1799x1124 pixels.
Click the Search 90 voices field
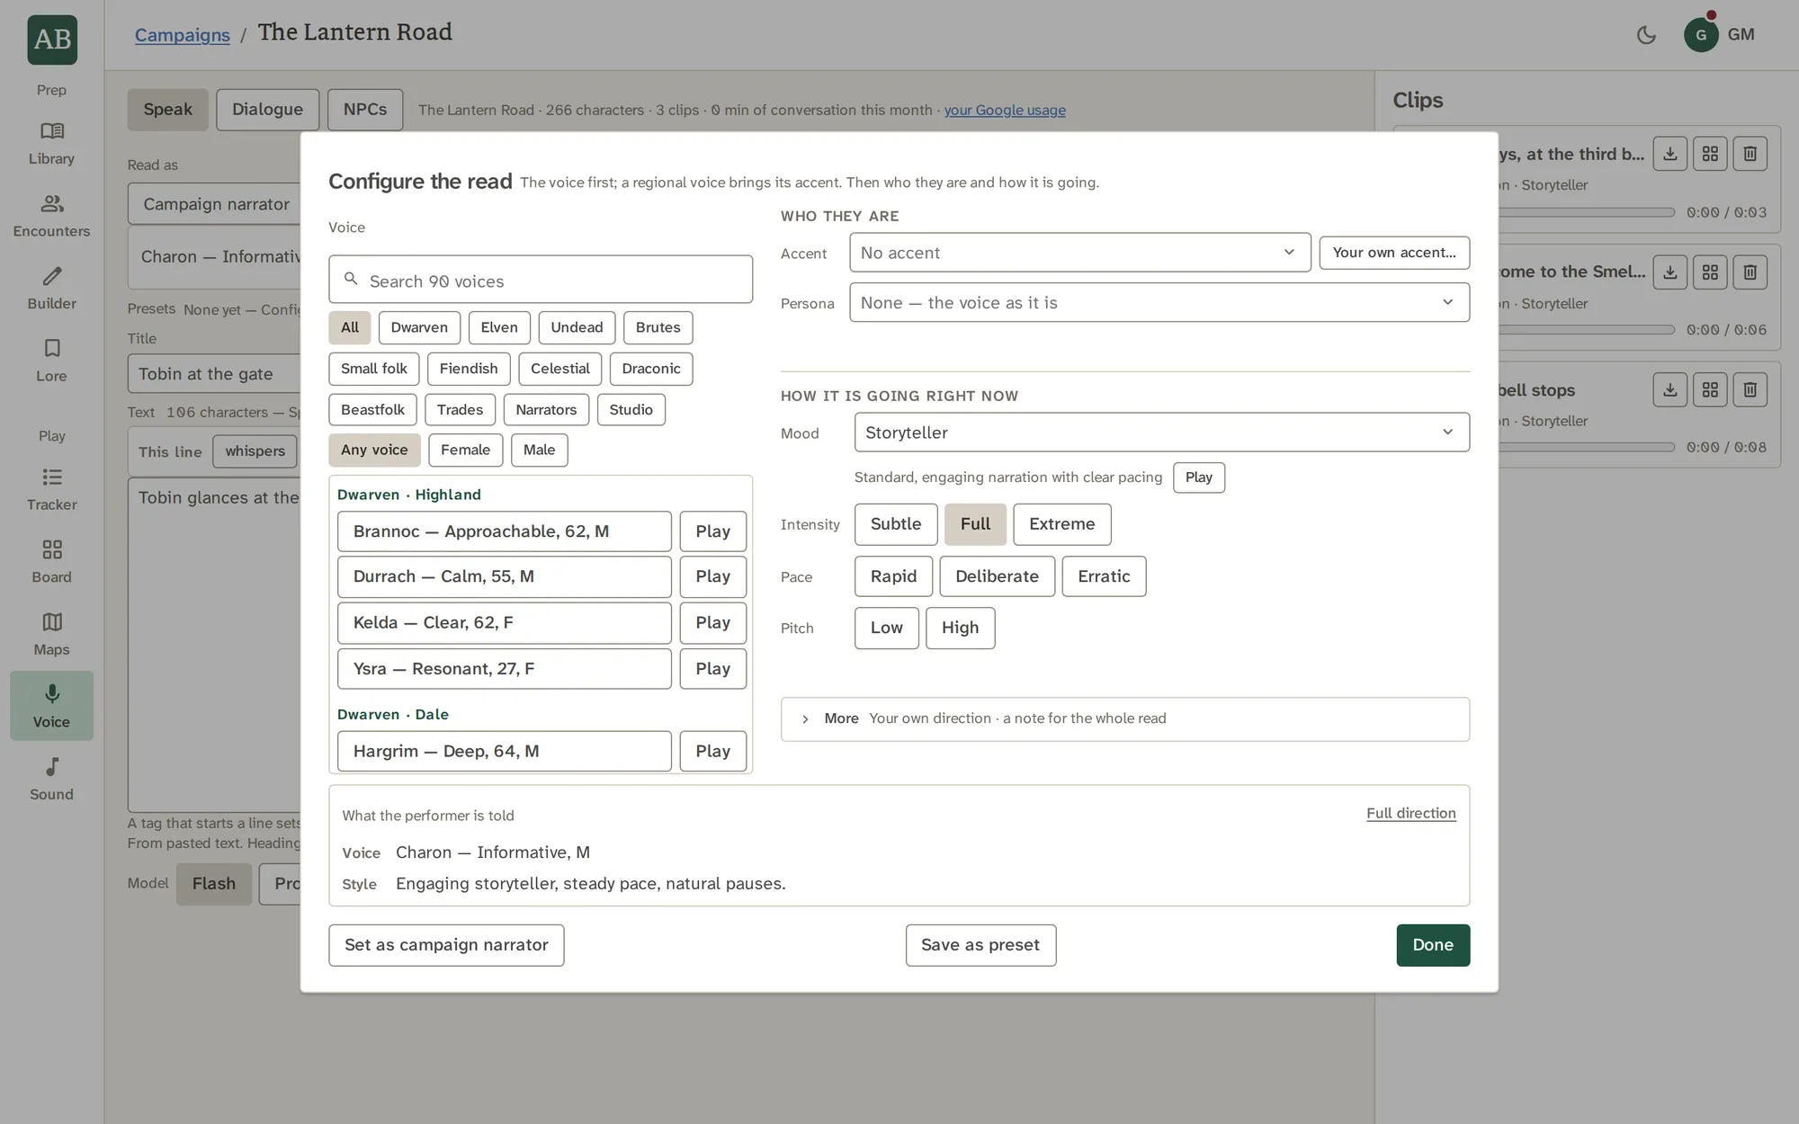click(541, 280)
